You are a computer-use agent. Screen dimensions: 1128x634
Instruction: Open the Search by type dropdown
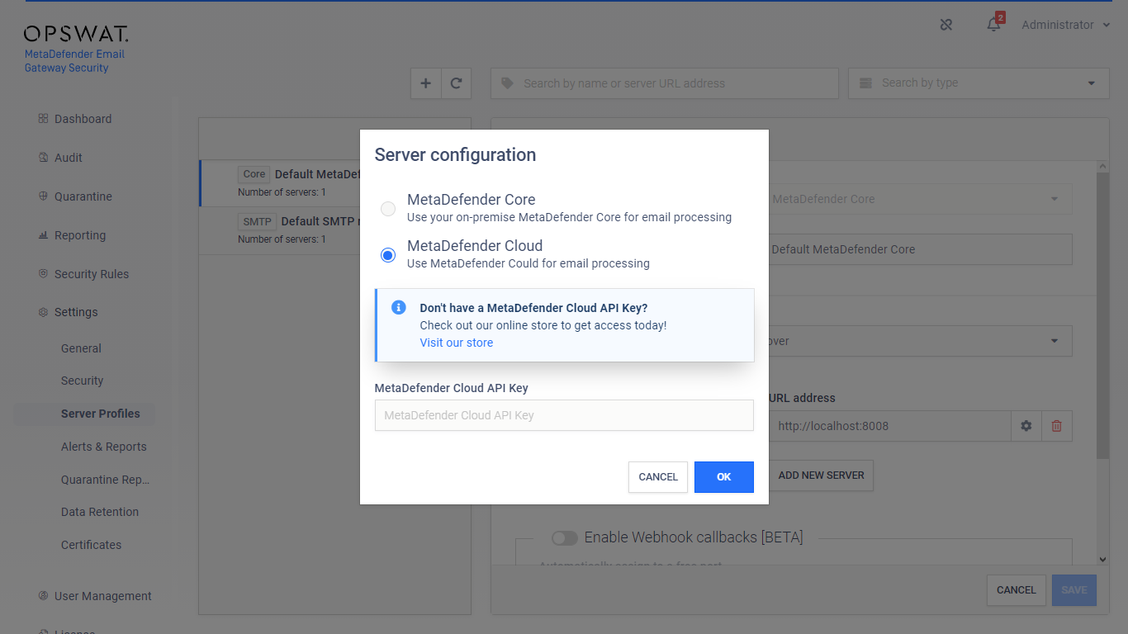[979, 83]
